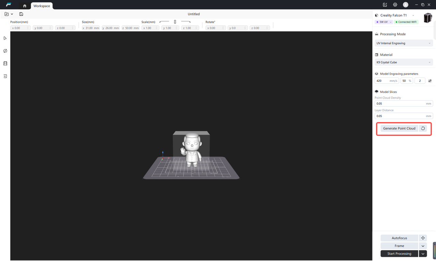436x261 pixels.
Task: Click the rotate/refresh tool in left sidebar
Action: (5, 51)
